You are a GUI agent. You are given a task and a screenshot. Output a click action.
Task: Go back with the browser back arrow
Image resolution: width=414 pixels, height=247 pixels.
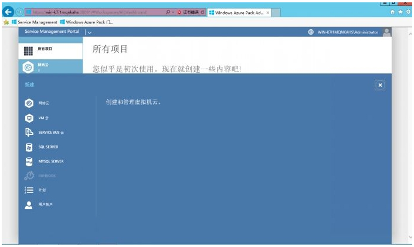(8, 12)
